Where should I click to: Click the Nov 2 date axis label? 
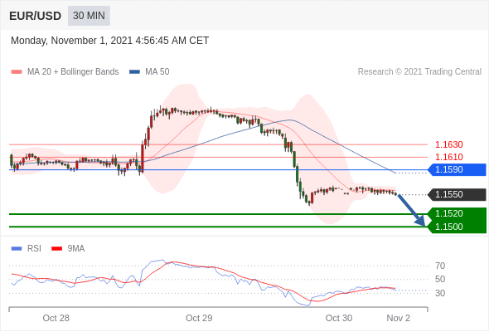(399, 318)
